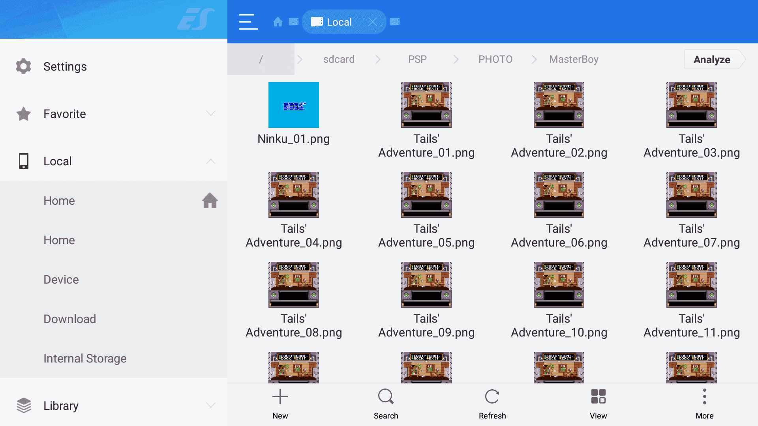Open Tails' Adventure_07.png thumbnail
This screenshot has height=426, width=758.
(692, 195)
